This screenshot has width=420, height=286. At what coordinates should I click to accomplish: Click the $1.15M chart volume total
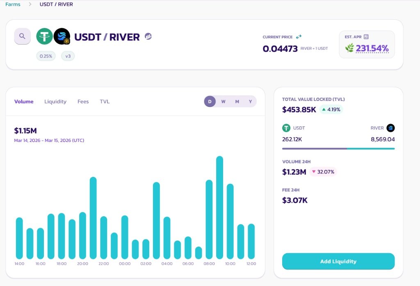click(x=25, y=131)
